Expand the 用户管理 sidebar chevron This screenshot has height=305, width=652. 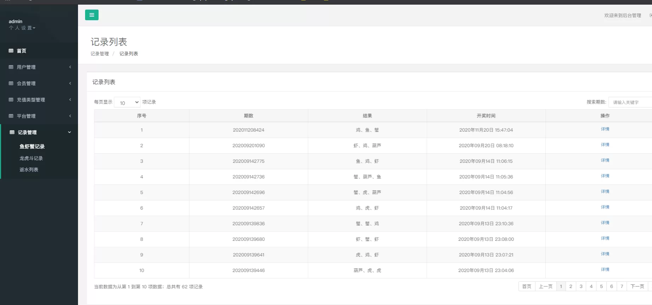click(70, 67)
